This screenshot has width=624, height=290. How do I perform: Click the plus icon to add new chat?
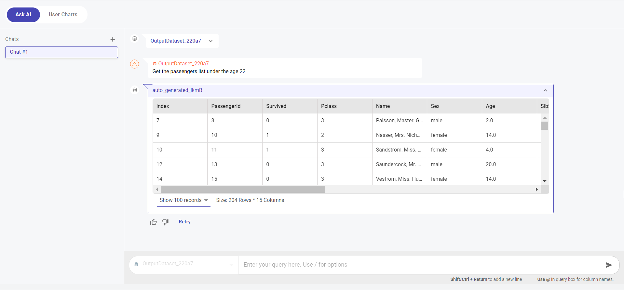113,39
